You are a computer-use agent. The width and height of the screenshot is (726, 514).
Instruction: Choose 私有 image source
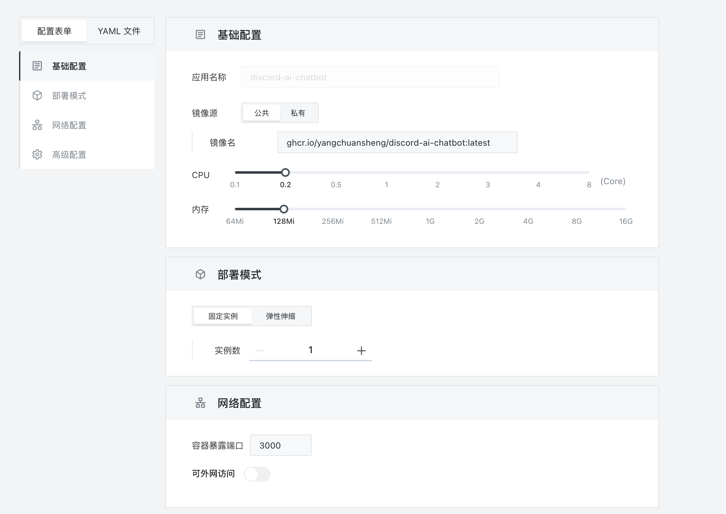[x=298, y=113]
